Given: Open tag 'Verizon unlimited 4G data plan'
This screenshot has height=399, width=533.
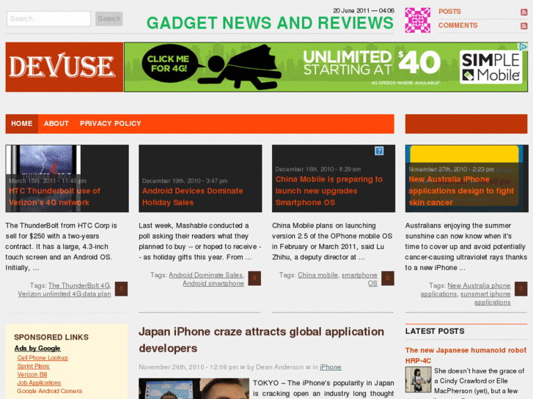Looking at the screenshot, I should click(65, 294).
